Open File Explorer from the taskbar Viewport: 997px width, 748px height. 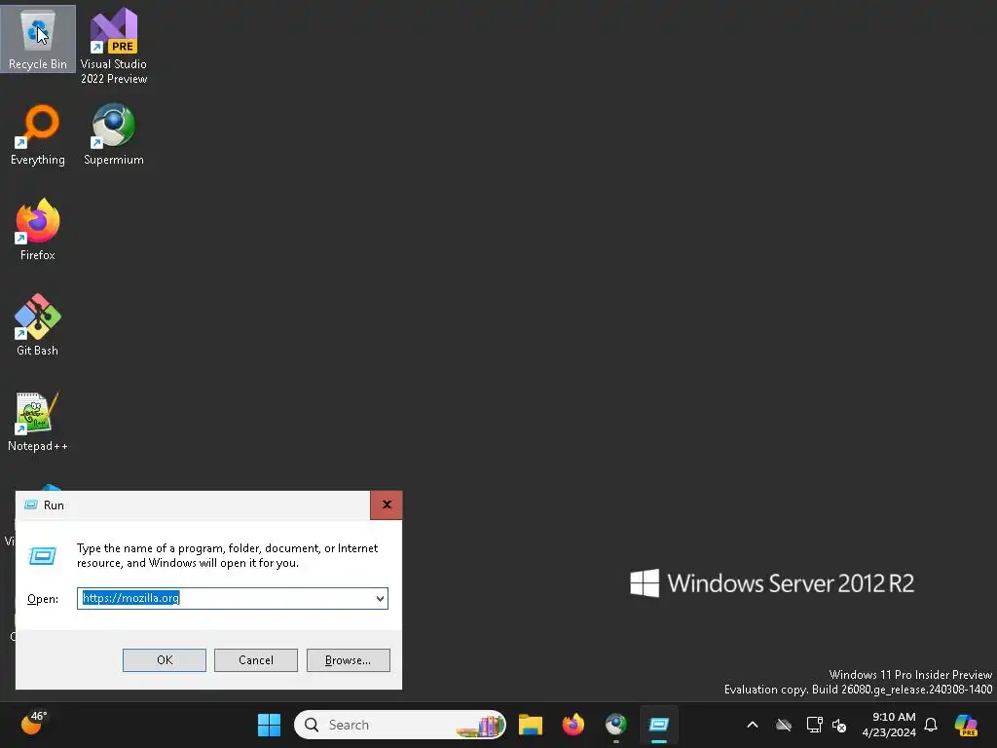click(531, 725)
